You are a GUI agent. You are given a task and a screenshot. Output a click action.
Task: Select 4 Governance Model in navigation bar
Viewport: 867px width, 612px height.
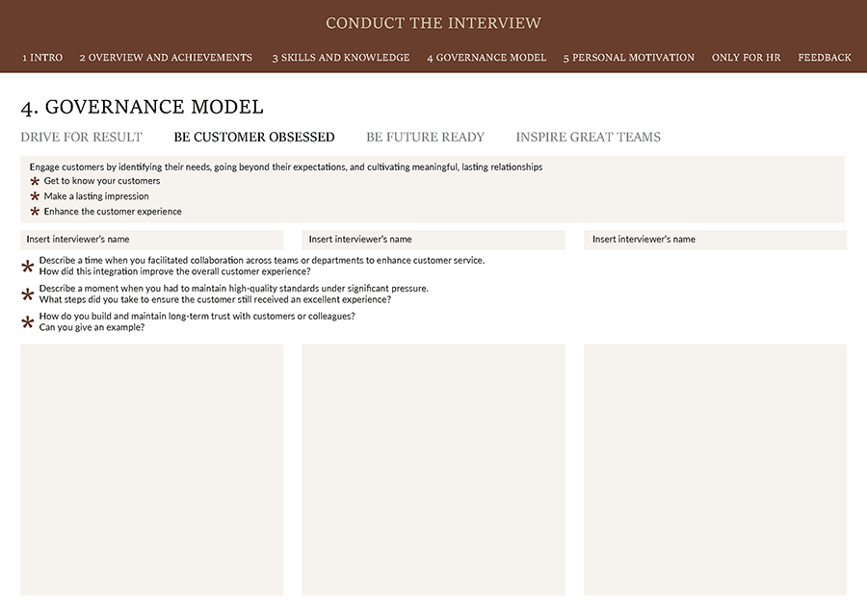486,58
